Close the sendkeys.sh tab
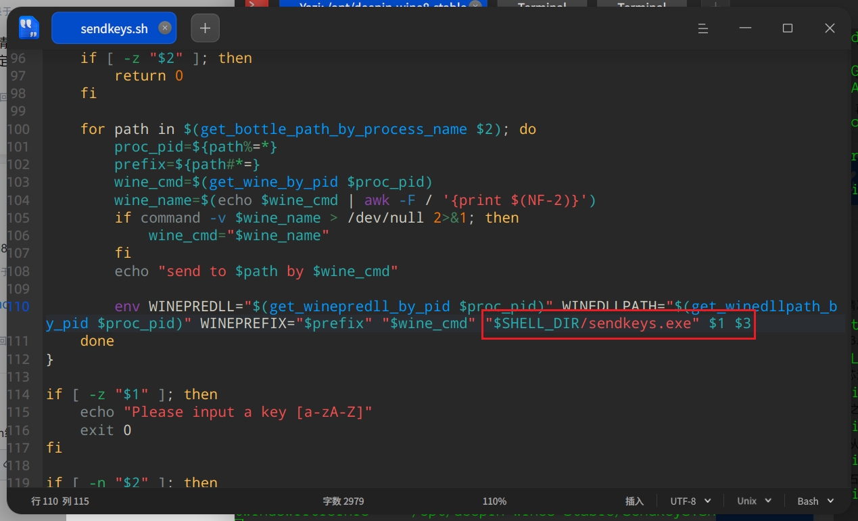858x521 pixels. coord(164,28)
